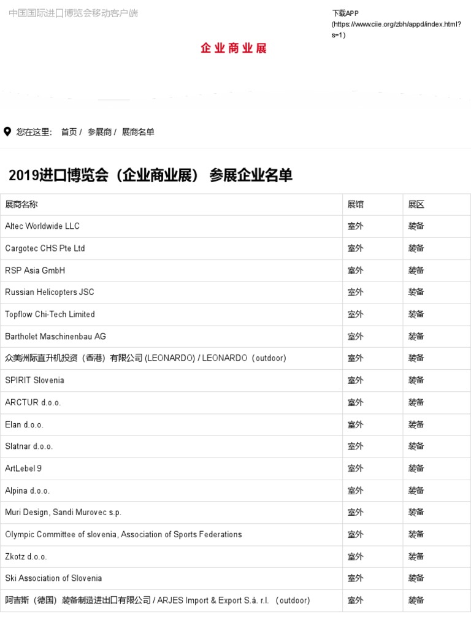The height and width of the screenshot is (628, 471).
Task: Select the Slatnar d.o.o. entry
Action: coord(29,446)
